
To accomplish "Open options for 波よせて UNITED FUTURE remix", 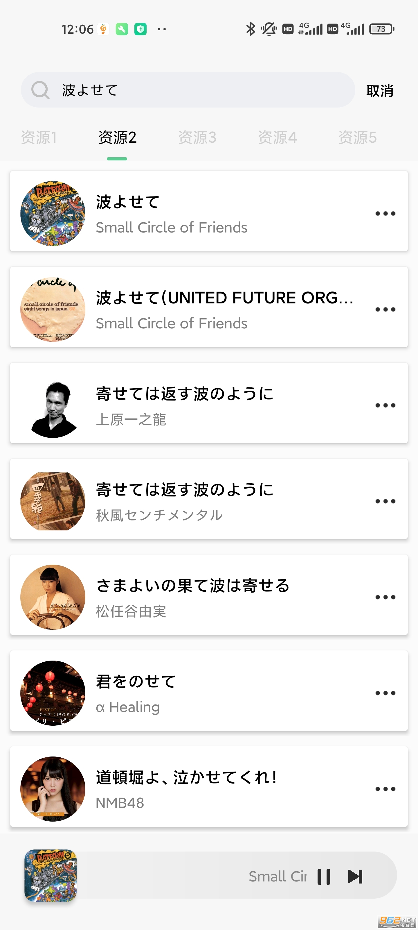I will pos(385,310).
